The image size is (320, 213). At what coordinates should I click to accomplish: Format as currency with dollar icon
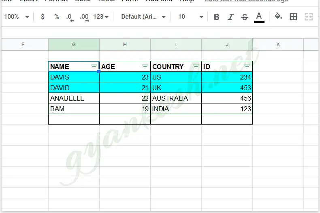click(43, 17)
